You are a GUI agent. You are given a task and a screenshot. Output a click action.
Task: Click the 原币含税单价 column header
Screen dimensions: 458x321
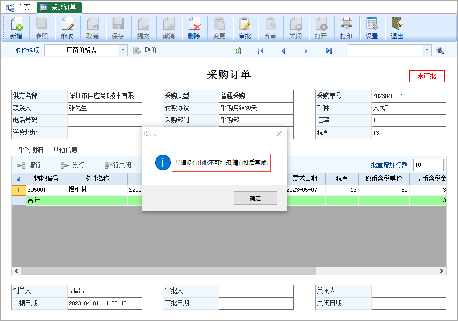point(384,179)
